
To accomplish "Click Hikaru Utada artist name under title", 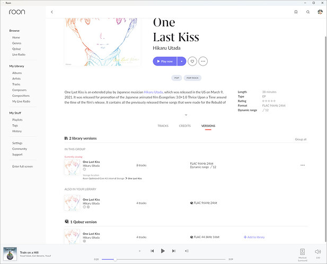I will click(x=166, y=48).
